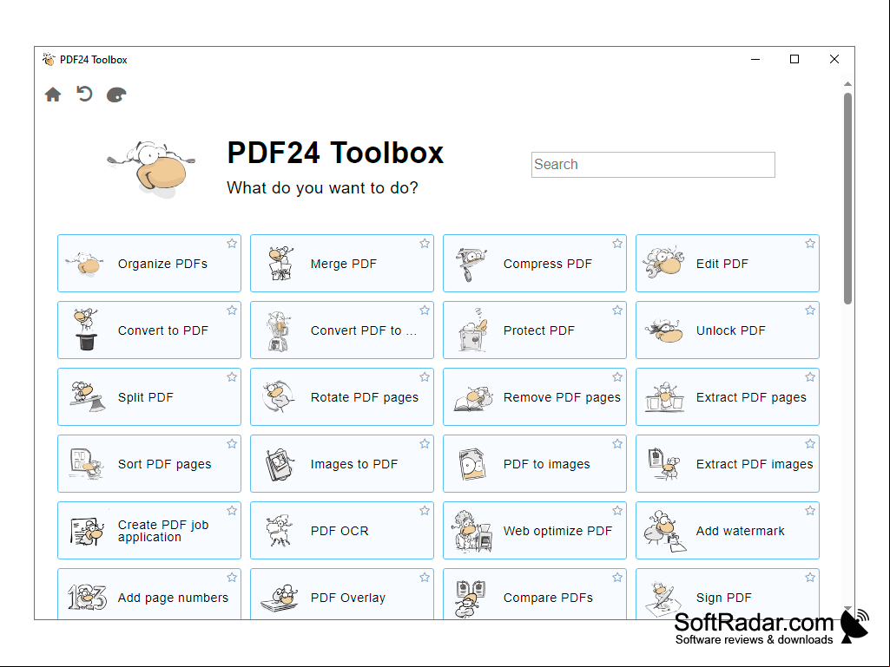Click the Add watermark sheep icon
The image size is (890, 667).
coord(664,531)
